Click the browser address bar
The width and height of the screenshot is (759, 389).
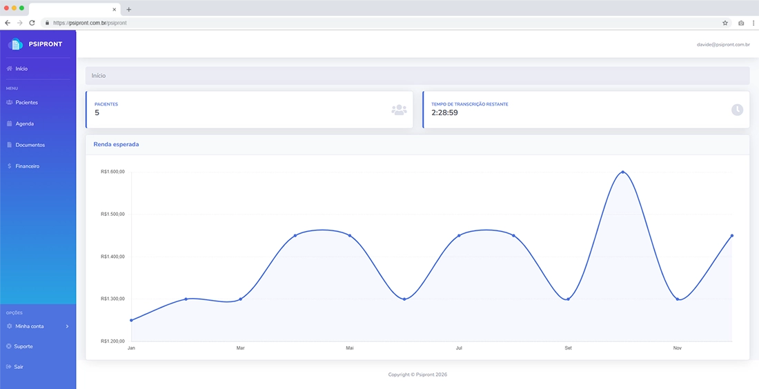(379, 23)
